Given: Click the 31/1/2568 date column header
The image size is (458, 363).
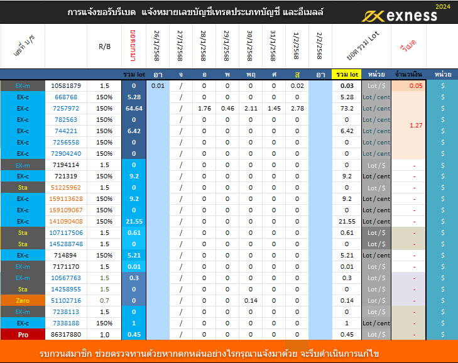Looking at the screenshot, I should pos(273,46).
